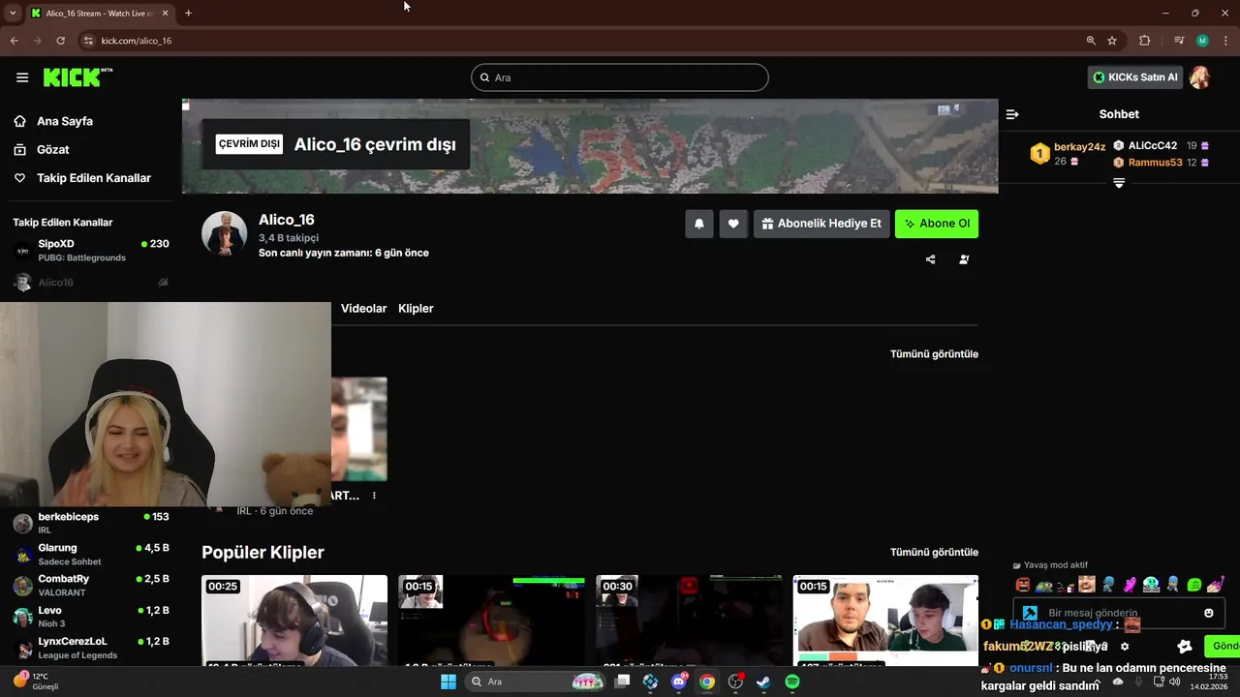Click berkay24z in gift leaderboard
Image resolution: width=1240 pixels, height=697 pixels.
point(1079,147)
